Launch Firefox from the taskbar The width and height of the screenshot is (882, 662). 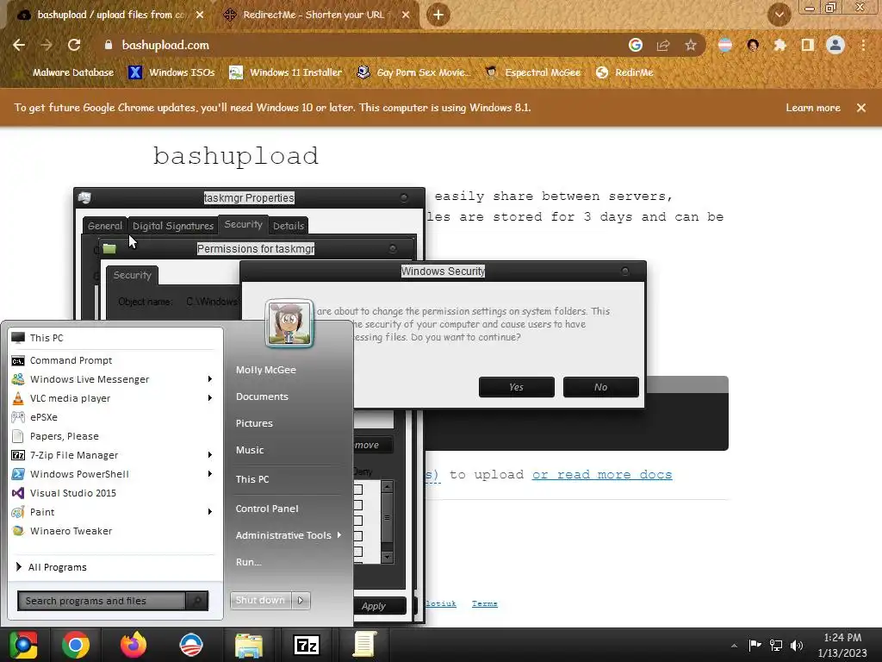[134, 645]
